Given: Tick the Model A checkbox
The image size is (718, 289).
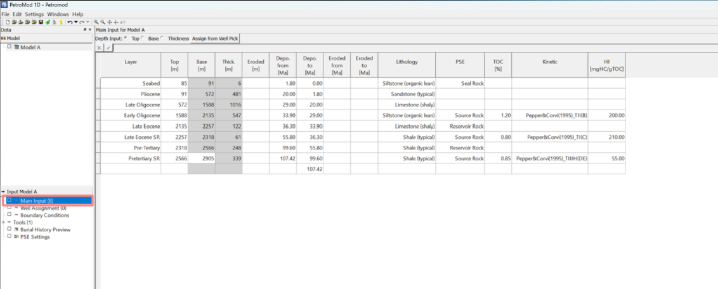Looking at the screenshot, I should pyautogui.click(x=9, y=47).
